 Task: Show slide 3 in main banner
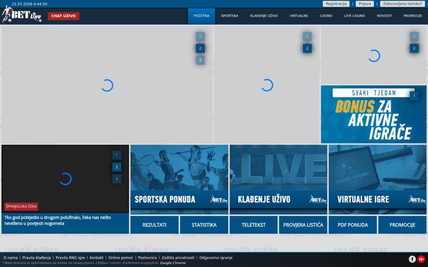200,60
